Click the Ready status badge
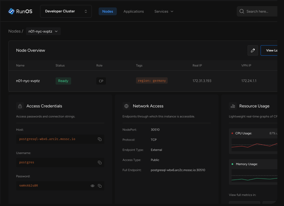Image resolution: width=284 pixels, height=206 pixels. pos(63,81)
